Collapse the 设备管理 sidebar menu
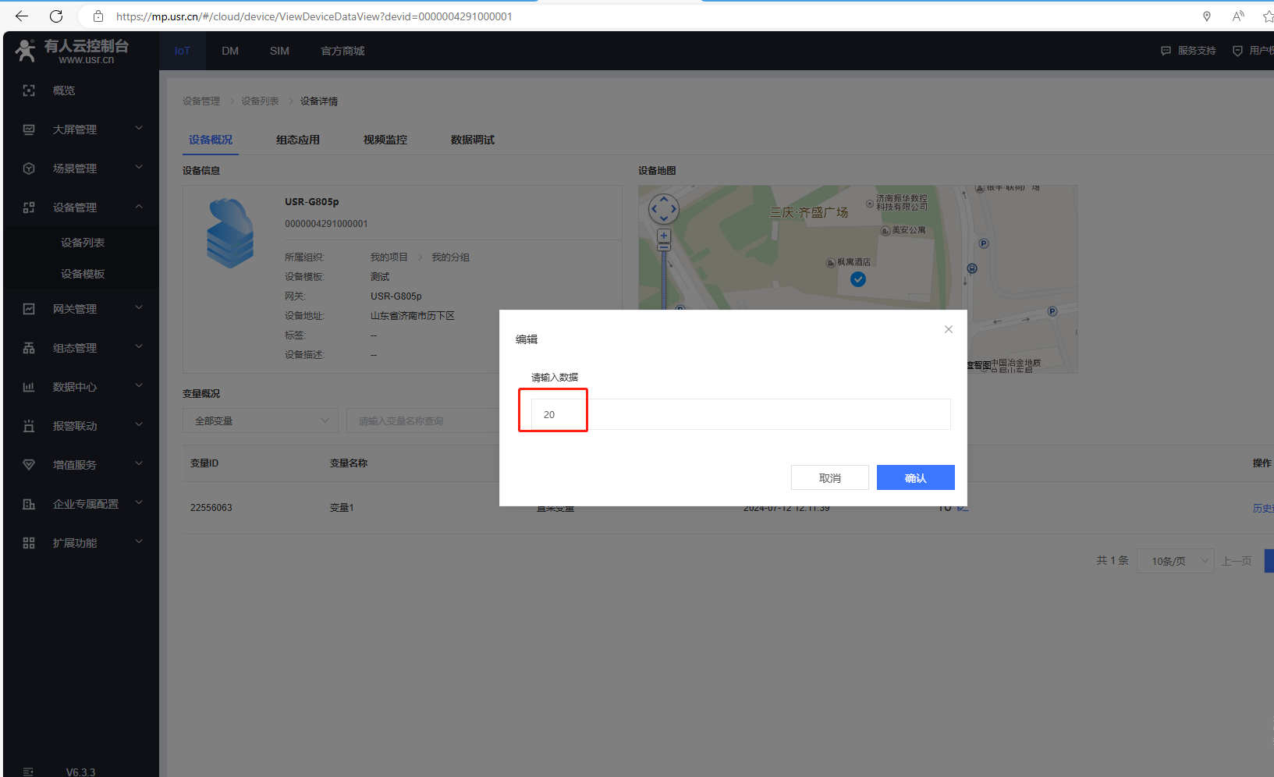This screenshot has width=1274, height=777. pyautogui.click(x=139, y=207)
